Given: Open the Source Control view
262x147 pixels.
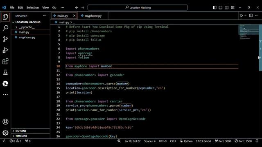Looking at the screenshot, I should click(5, 39).
